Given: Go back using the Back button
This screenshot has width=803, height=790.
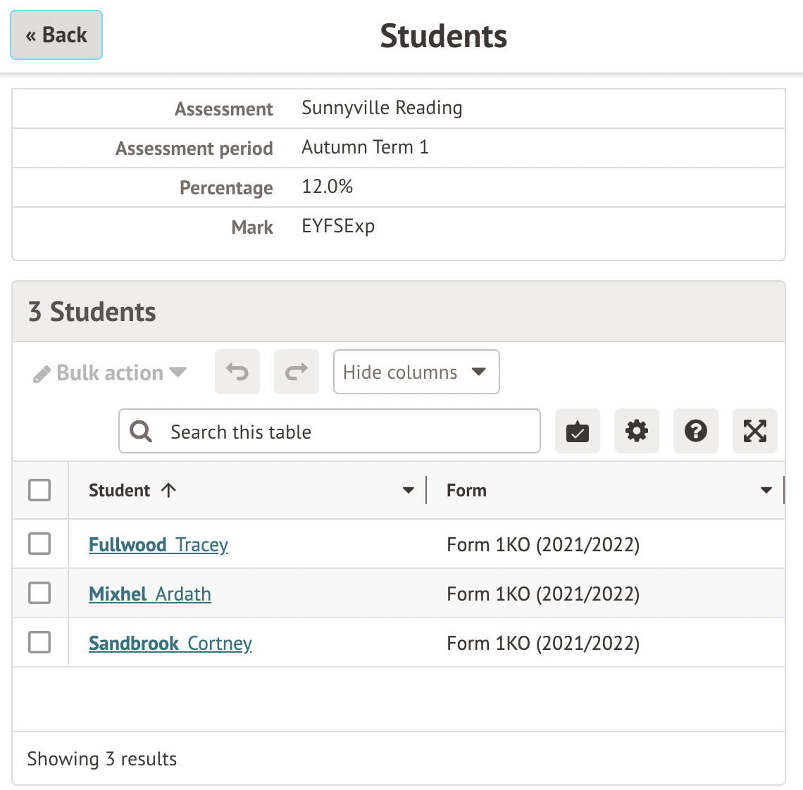Looking at the screenshot, I should click(56, 35).
